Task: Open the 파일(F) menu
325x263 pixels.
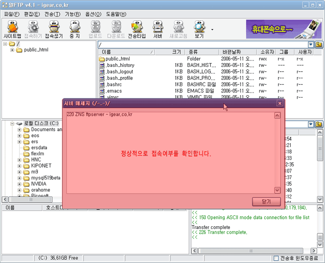Action: coord(12,14)
